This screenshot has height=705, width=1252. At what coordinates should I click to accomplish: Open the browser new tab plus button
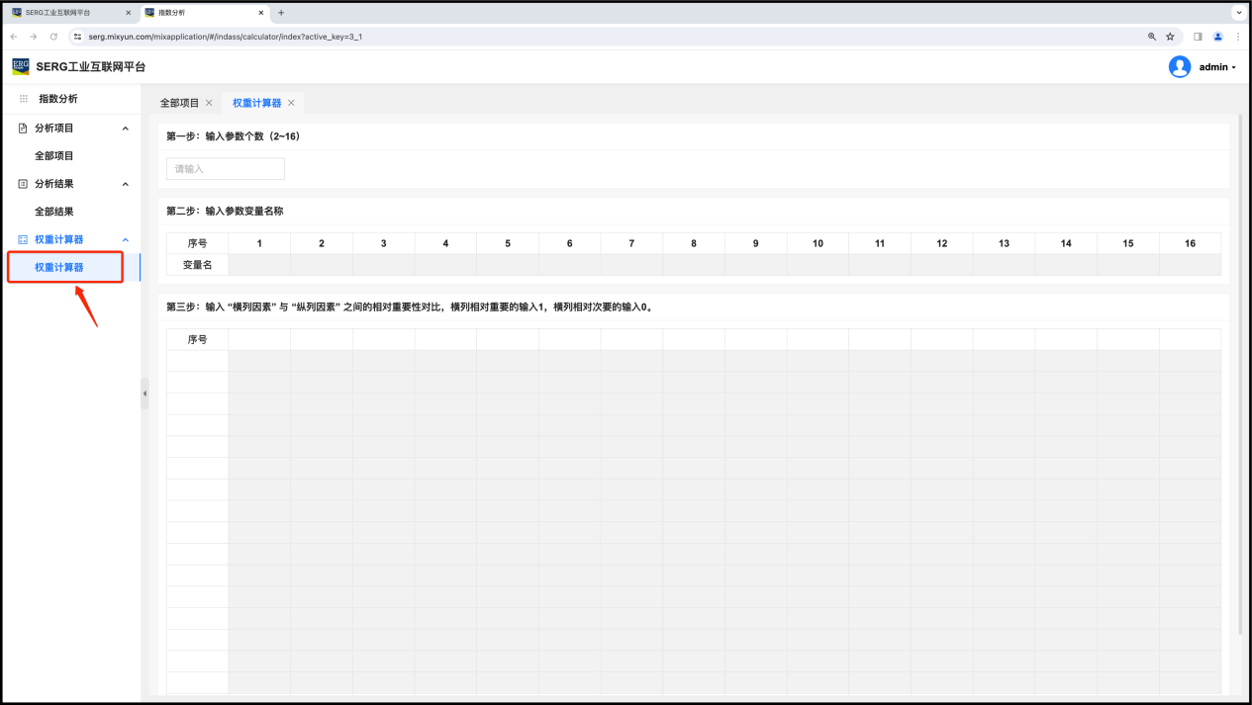pos(281,13)
